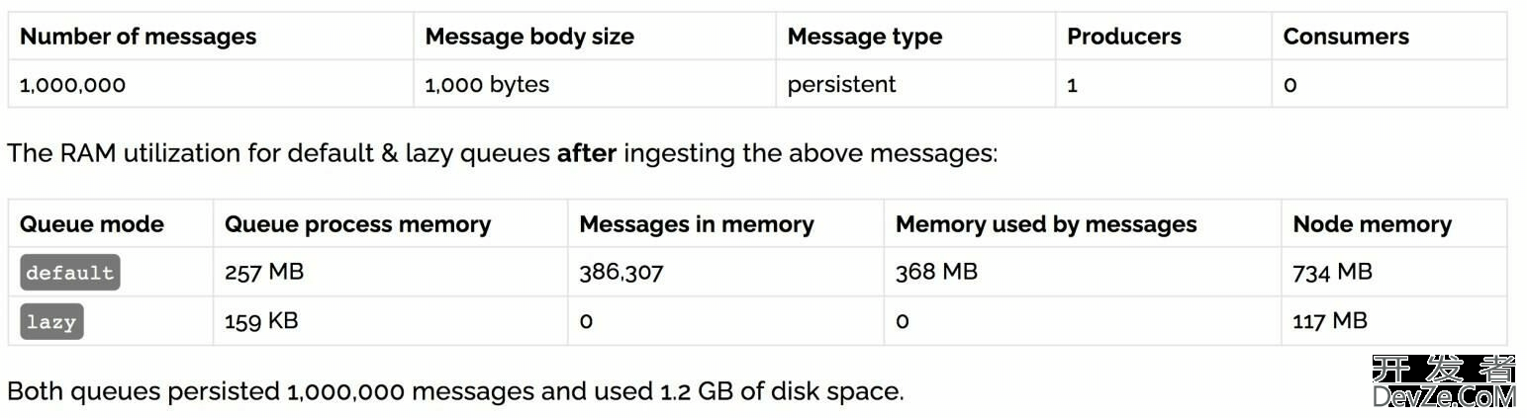
Task: Select the '1,000 bytes' cell
Action: [487, 85]
